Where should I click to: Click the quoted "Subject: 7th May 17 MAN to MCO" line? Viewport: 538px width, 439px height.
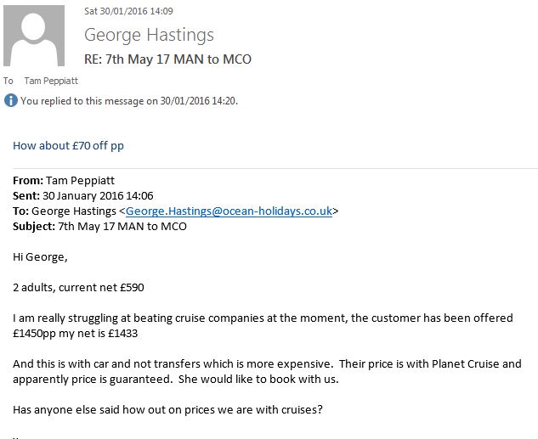pyautogui.click(x=99, y=226)
